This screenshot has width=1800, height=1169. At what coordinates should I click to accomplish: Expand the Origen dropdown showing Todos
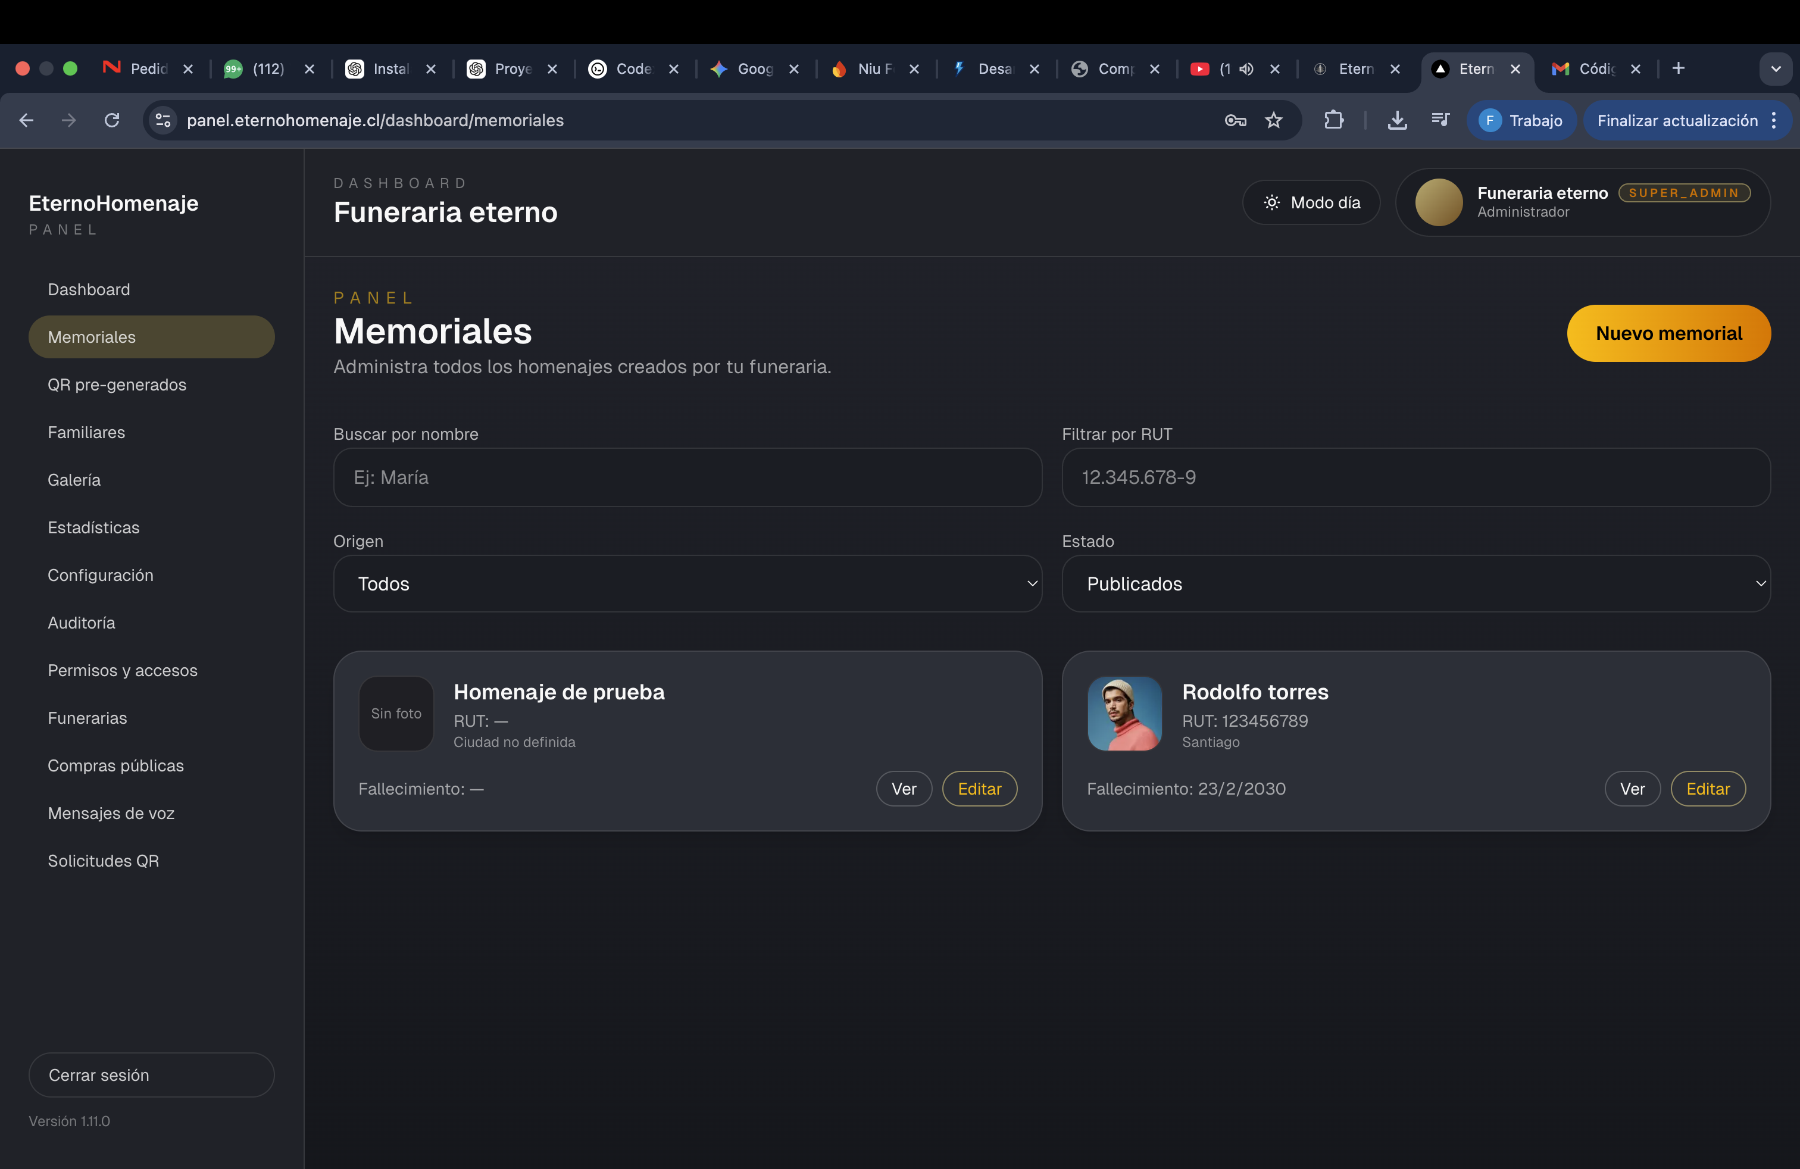687,584
